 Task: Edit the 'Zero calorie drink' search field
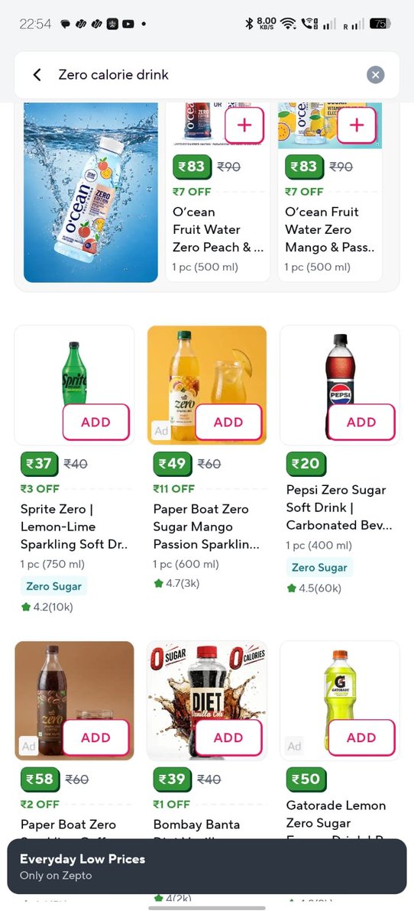coord(206,74)
